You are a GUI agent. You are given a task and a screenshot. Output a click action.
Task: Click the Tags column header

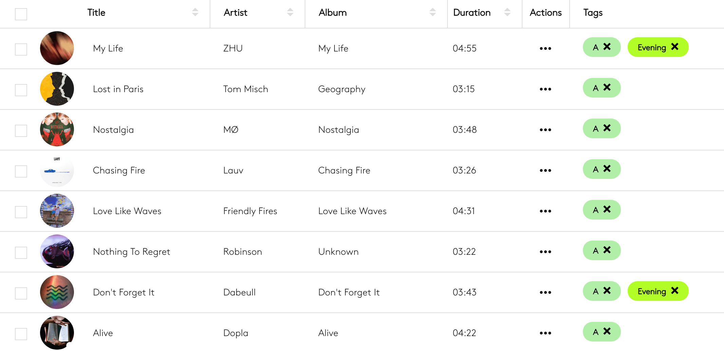[x=593, y=13]
